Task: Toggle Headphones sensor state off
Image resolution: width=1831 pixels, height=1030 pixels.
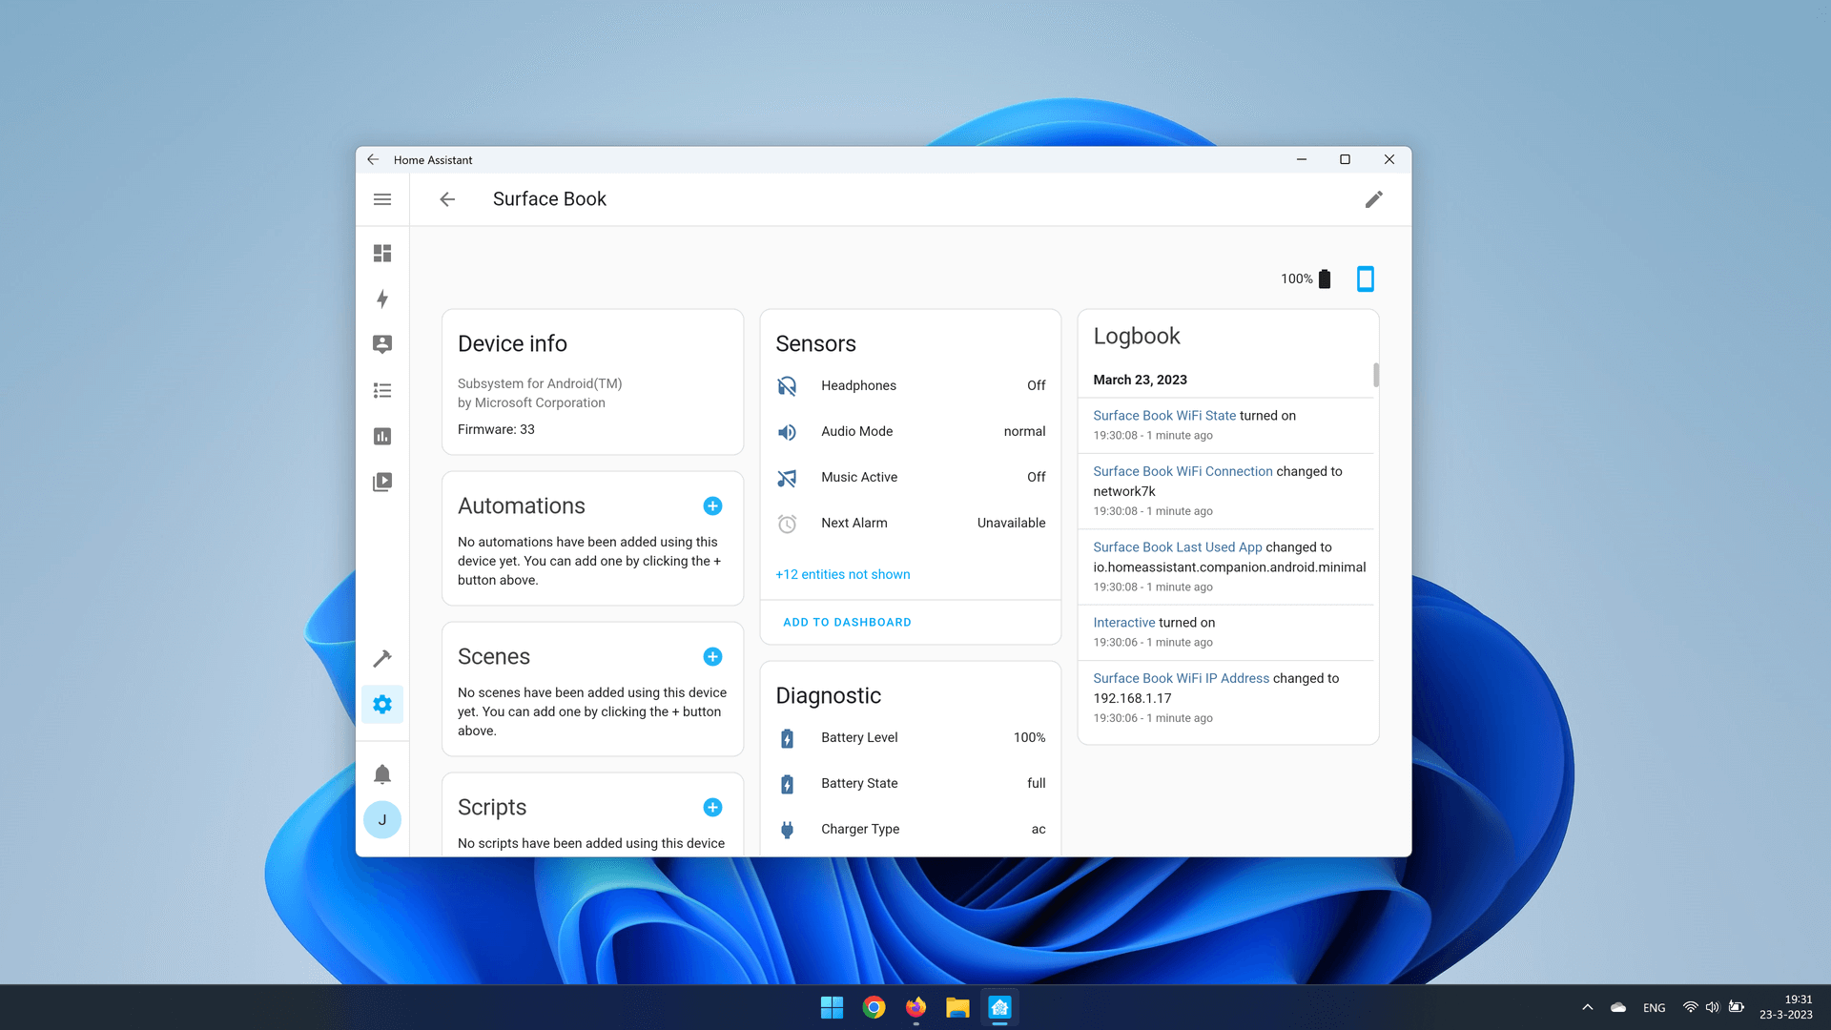Action: click(1035, 385)
